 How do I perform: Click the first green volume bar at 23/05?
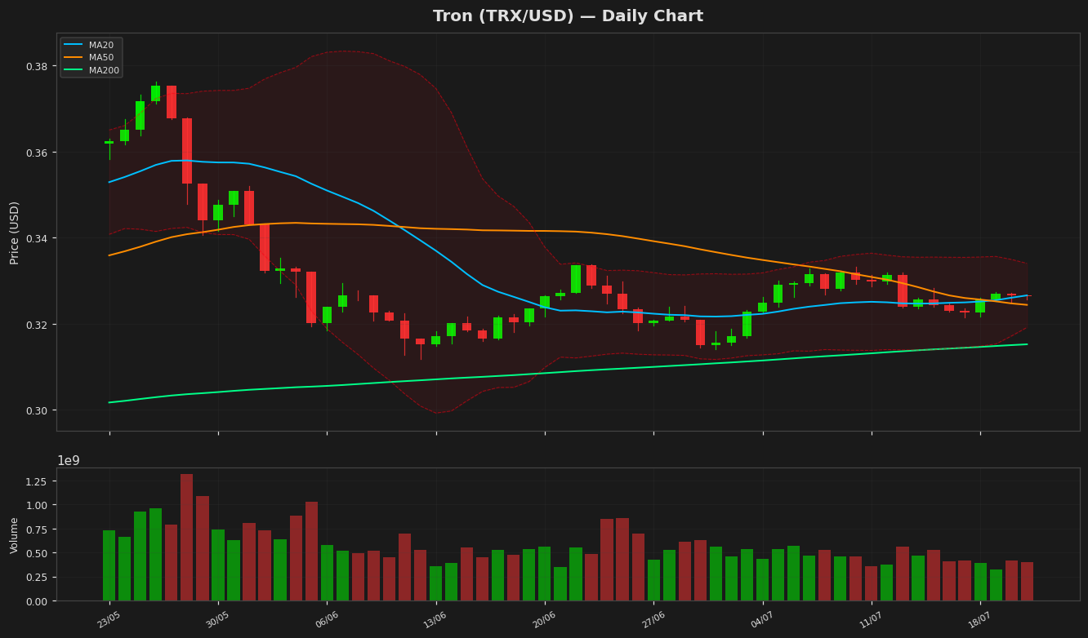pyautogui.click(x=109, y=565)
